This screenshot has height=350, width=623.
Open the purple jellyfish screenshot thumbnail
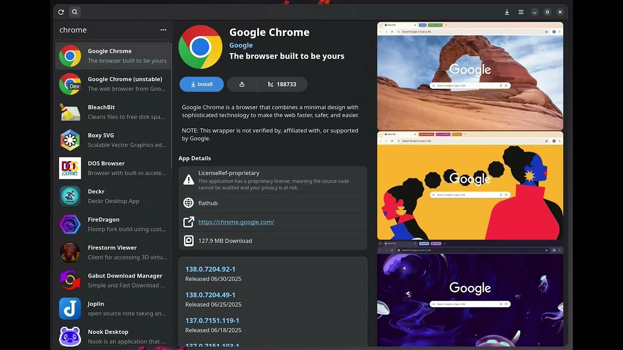pyautogui.click(x=470, y=293)
